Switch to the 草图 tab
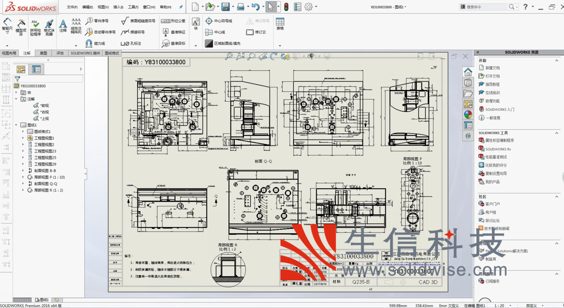564x308 pixels. [44, 53]
